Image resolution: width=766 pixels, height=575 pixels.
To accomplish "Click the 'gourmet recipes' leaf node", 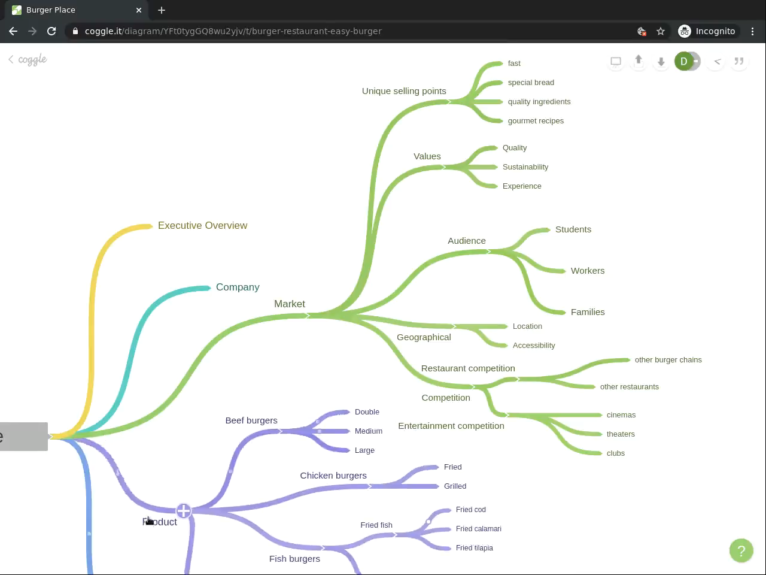I will 536,121.
